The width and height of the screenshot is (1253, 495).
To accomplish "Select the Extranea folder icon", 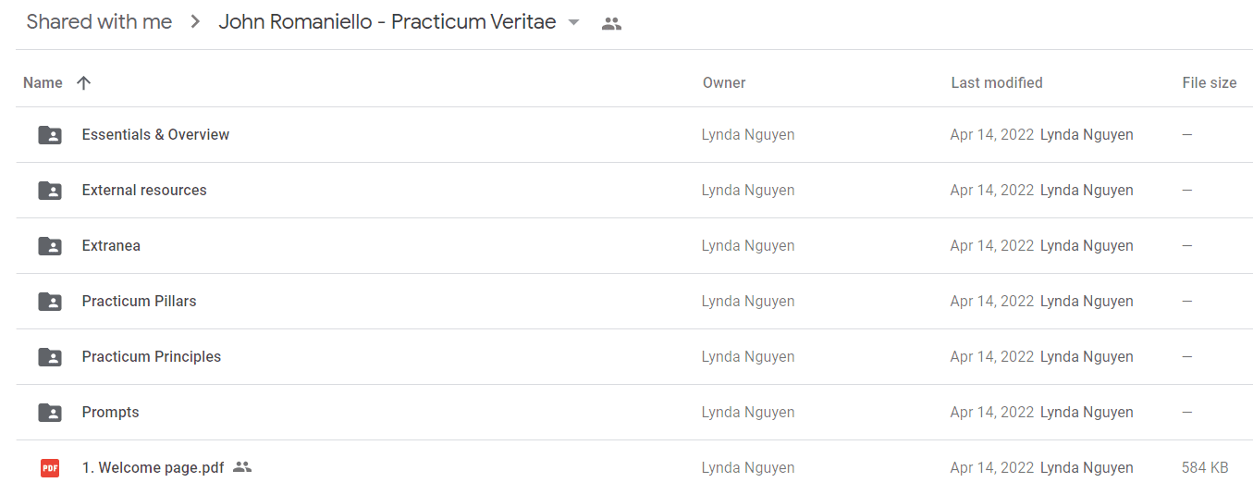I will (x=50, y=246).
